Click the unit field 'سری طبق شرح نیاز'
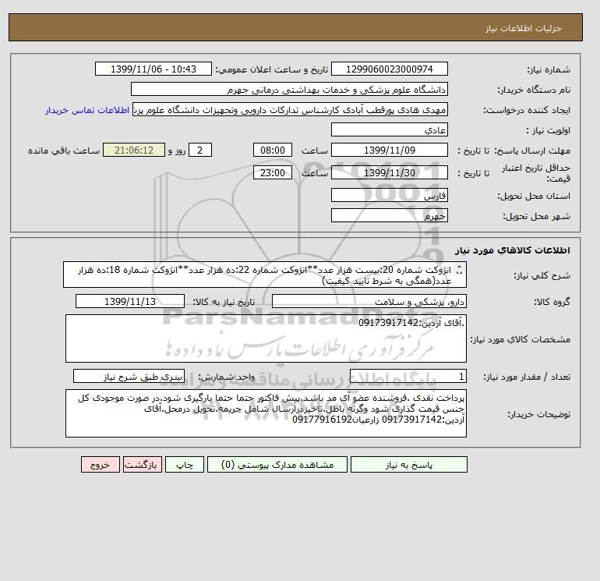The image size is (600, 581). [x=129, y=376]
